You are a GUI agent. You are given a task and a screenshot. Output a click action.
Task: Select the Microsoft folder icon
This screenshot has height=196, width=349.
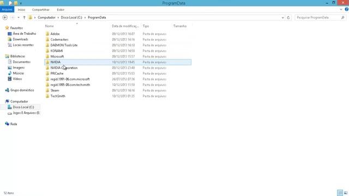point(47,57)
